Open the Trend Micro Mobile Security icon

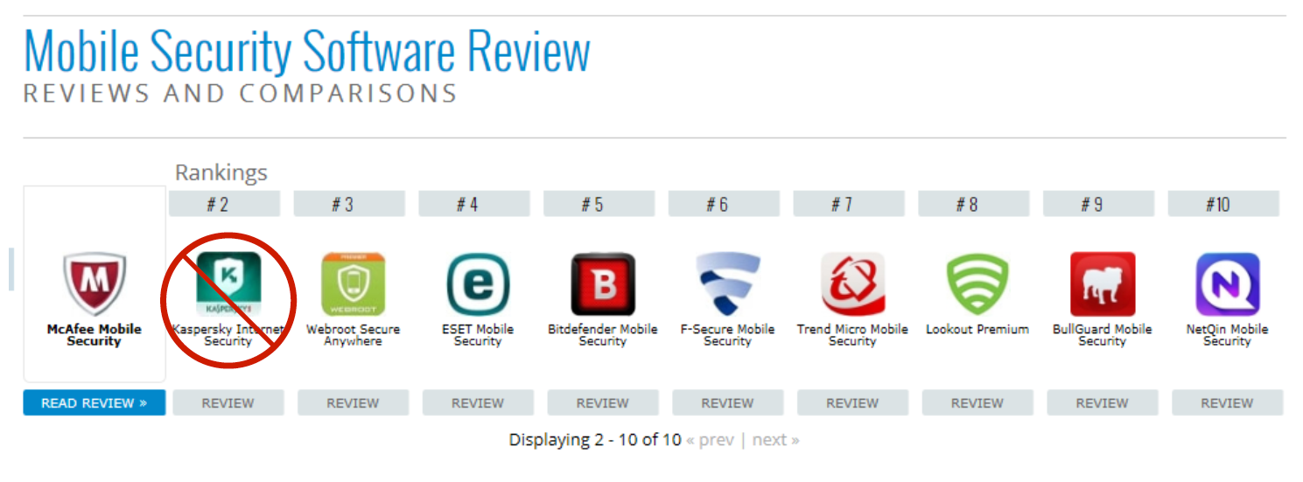click(852, 284)
